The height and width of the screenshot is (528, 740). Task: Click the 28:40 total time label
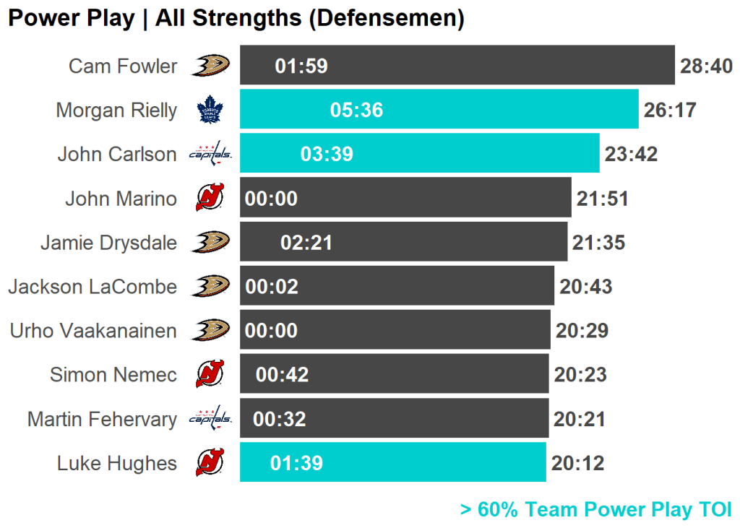[x=706, y=66]
